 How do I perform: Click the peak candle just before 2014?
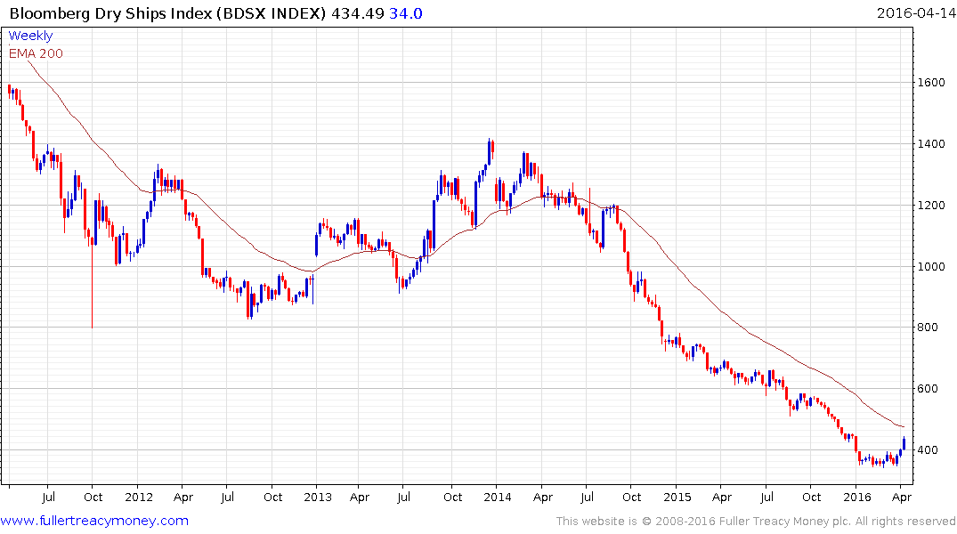pos(490,151)
